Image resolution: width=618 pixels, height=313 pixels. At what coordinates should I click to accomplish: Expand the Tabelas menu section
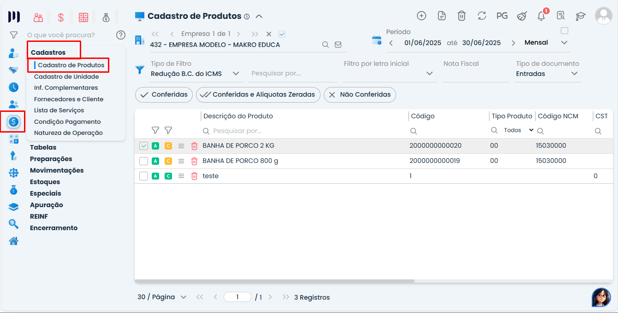pos(43,148)
